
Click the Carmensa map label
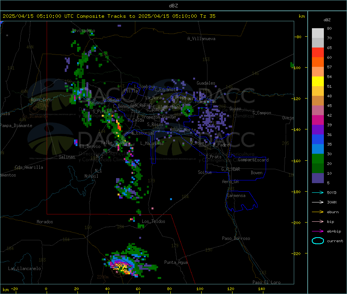pos(236,195)
